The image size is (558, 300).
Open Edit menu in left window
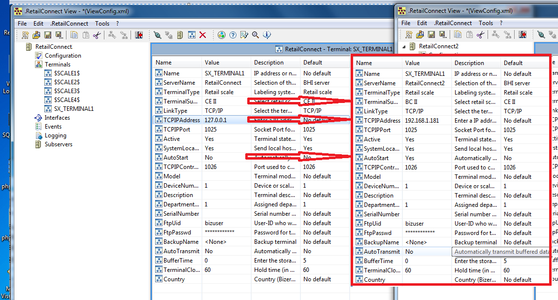point(38,24)
